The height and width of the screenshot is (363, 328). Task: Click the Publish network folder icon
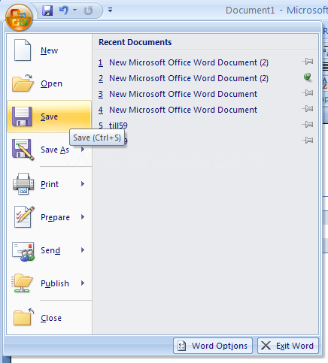pyautogui.click(x=22, y=283)
